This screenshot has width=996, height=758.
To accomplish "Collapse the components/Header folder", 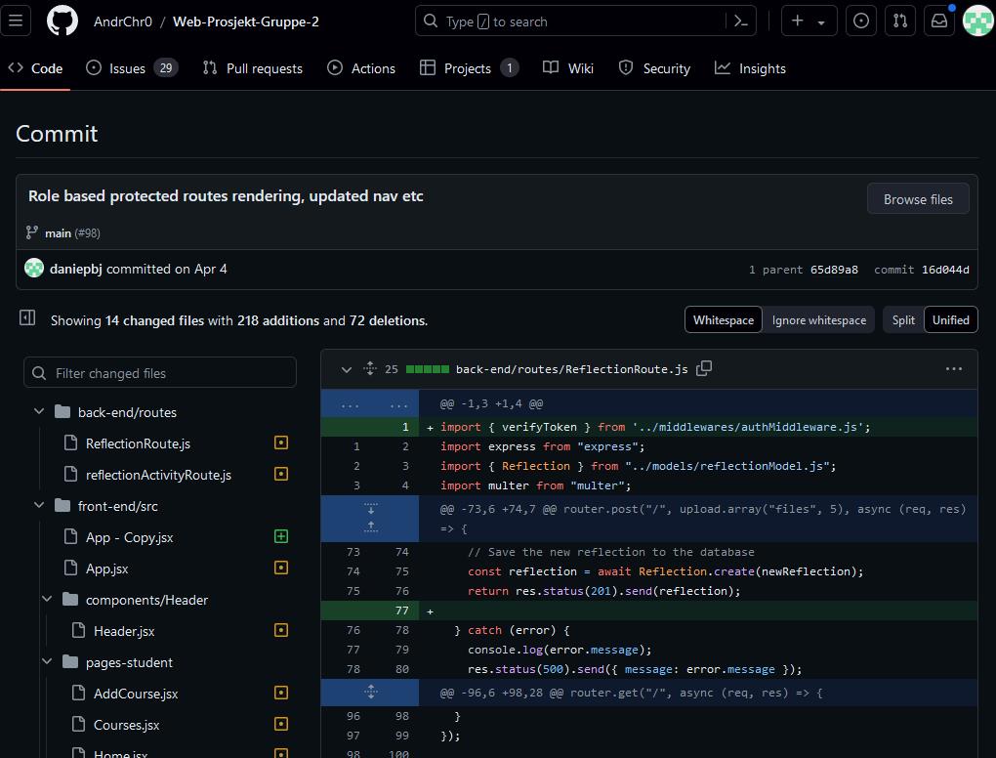I will (47, 599).
